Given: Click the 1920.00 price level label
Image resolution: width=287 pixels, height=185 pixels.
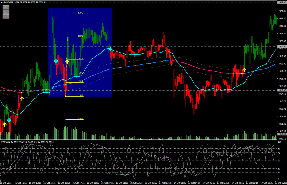Looking at the screenshot, I should 281,46.
